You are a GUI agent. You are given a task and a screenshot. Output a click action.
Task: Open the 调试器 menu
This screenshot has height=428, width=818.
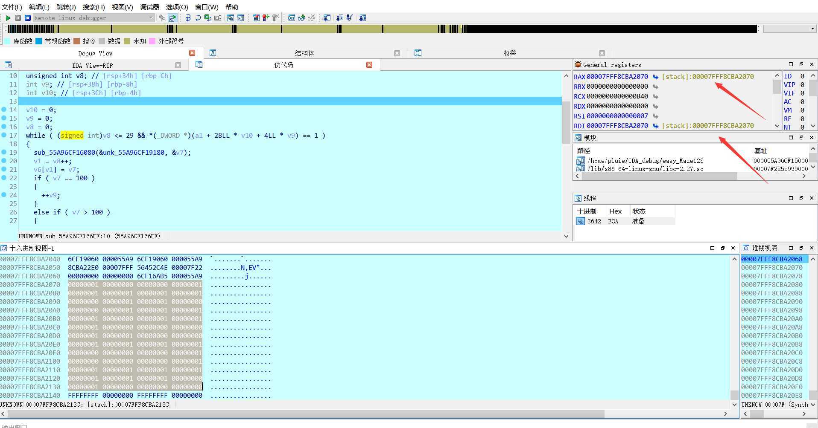(149, 7)
